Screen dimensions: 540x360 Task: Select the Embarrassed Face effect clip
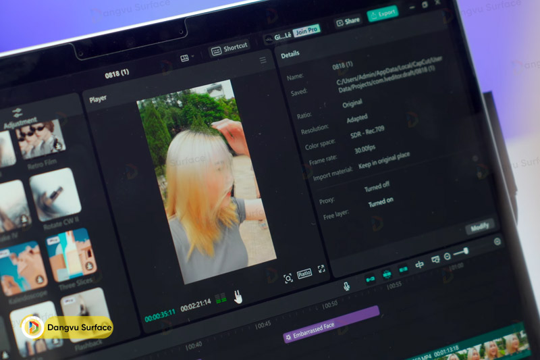pos(331,324)
